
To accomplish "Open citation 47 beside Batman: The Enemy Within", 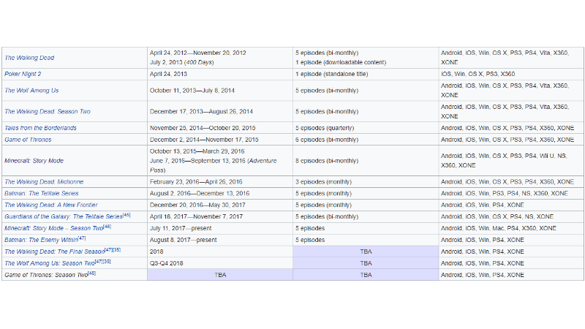I will coord(82,238).
